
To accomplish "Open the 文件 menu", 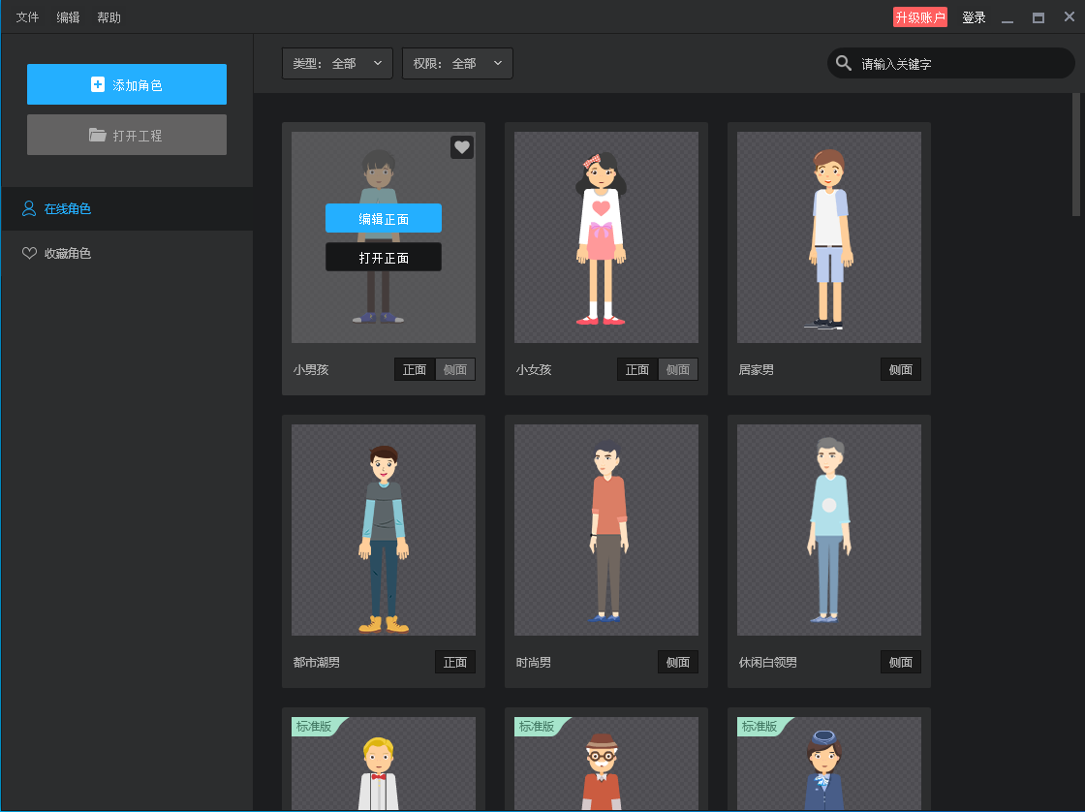I will coord(28,17).
